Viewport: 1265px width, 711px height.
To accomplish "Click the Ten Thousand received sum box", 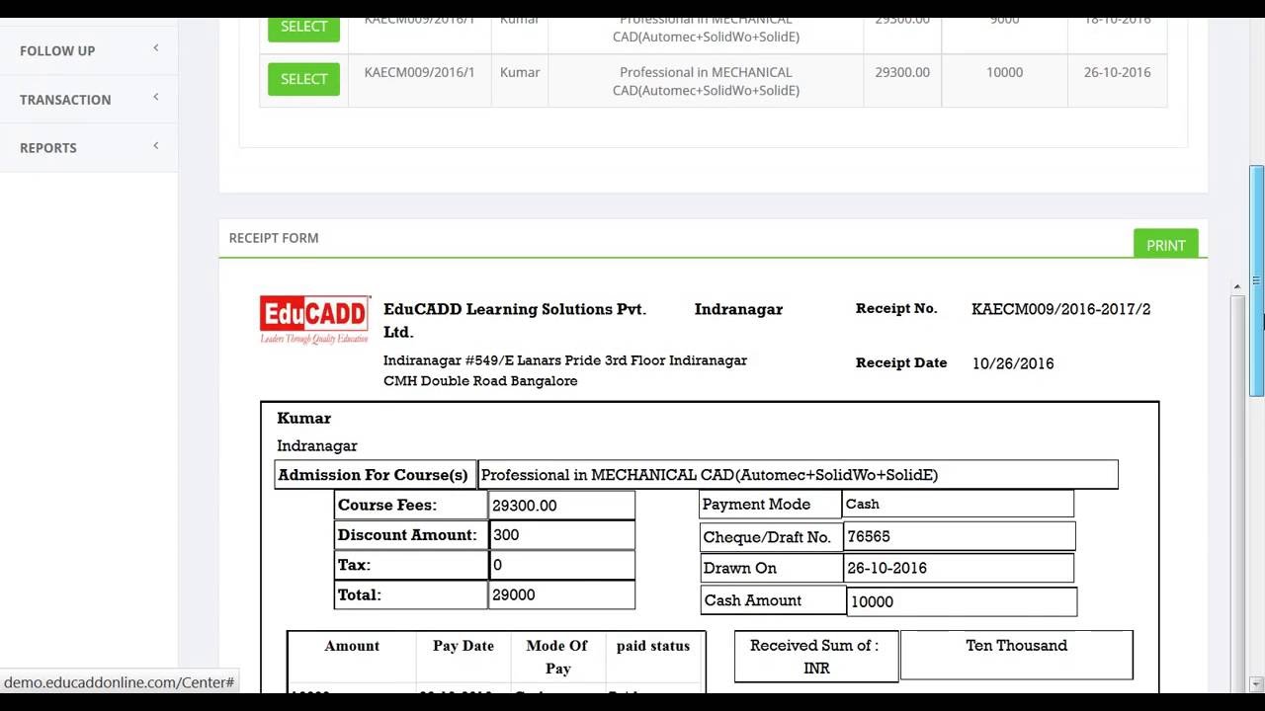I will (1016, 655).
